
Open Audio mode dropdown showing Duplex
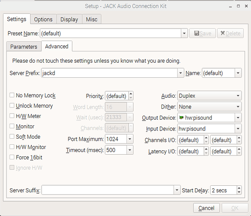point(209,96)
